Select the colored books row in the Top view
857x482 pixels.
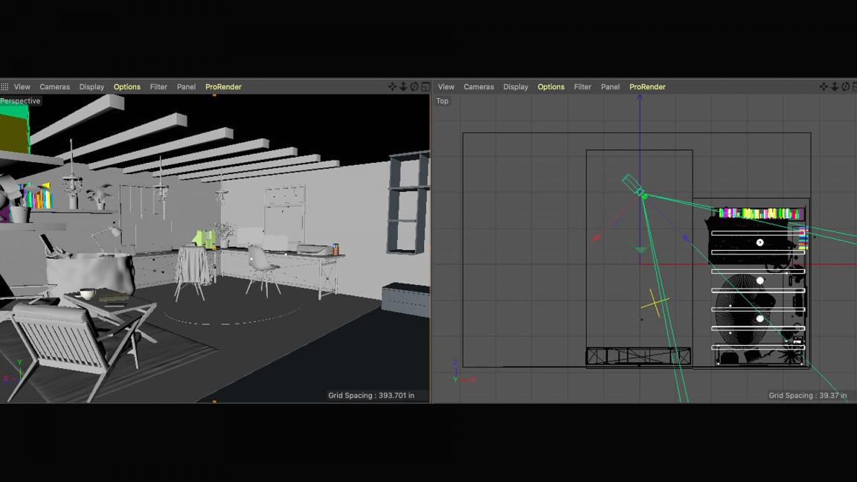click(x=761, y=213)
